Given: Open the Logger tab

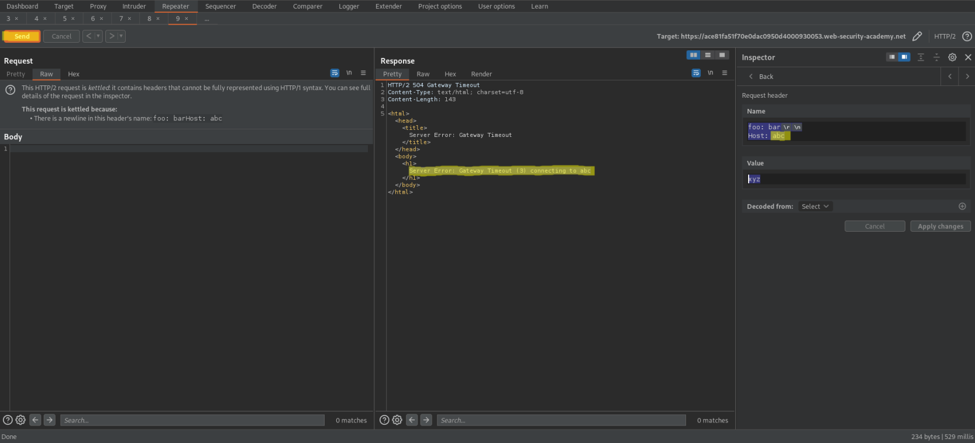Looking at the screenshot, I should [x=349, y=6].
